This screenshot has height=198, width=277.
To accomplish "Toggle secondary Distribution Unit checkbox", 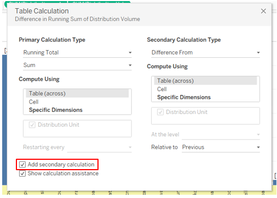I will click(x=160, y=112).
